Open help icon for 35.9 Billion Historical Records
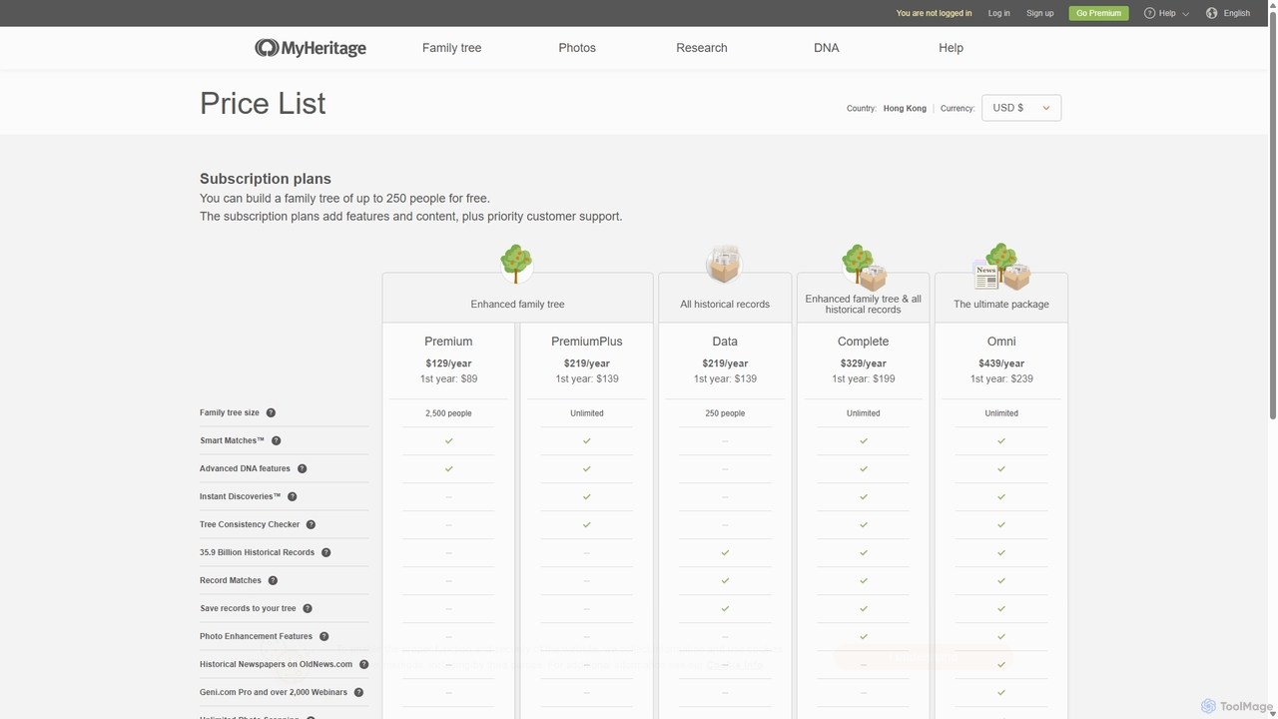Image resolution: width=1278 pixels, height=719 pixels. tap(325, 552)
